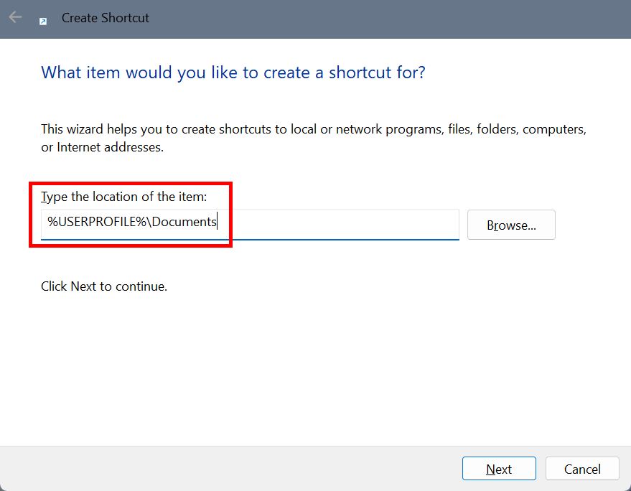Click the back arrow in title bar
Image resolution: width=631 pixels, height=491 pixels.
pos(15,17)
